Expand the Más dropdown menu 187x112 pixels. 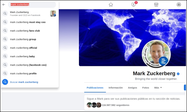point(158,88)
